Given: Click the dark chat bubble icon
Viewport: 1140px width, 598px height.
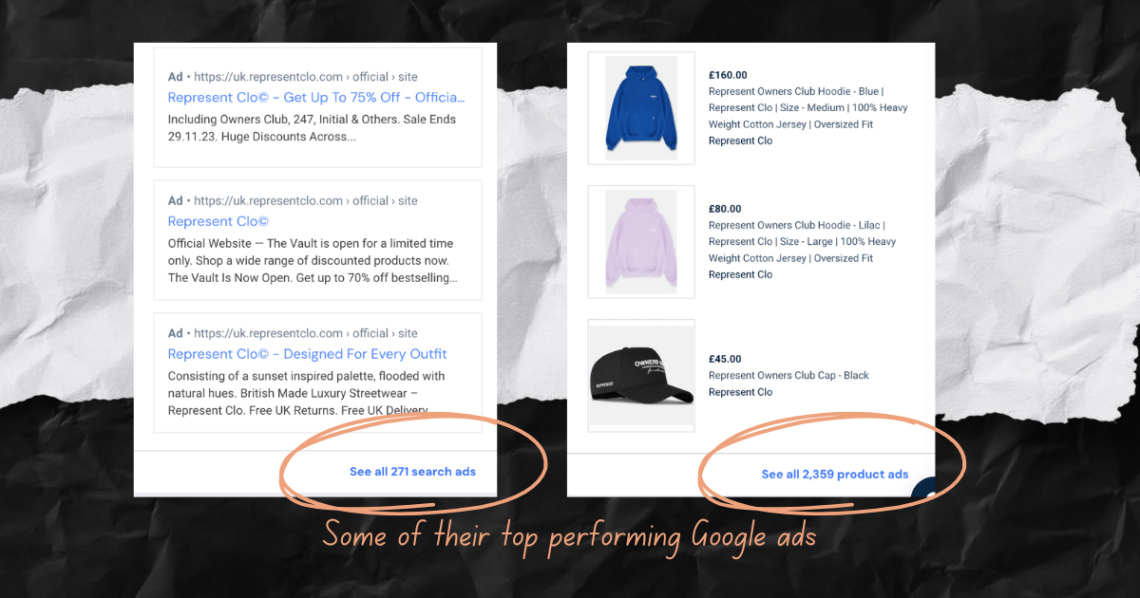Looking at the screenshot, I should click(923, 492).
